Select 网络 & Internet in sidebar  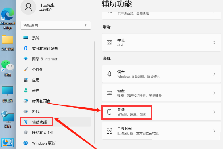56,59
